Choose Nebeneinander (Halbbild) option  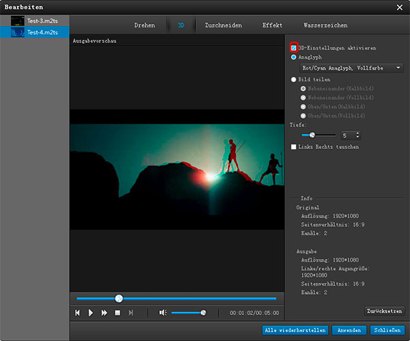click(303, 89)
